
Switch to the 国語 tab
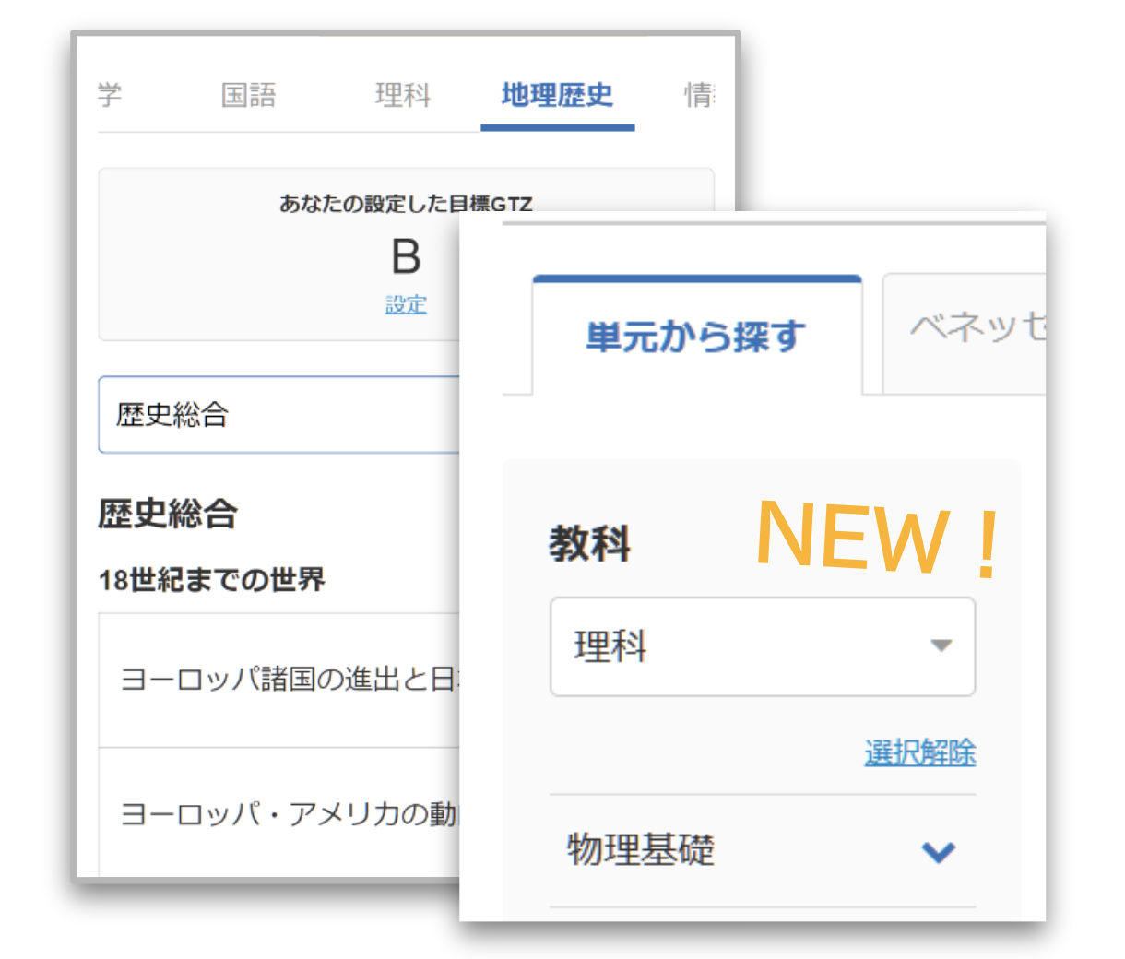[x=248, y=95]
